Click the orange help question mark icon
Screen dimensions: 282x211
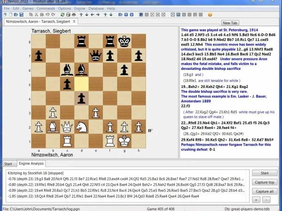(210, 15)
